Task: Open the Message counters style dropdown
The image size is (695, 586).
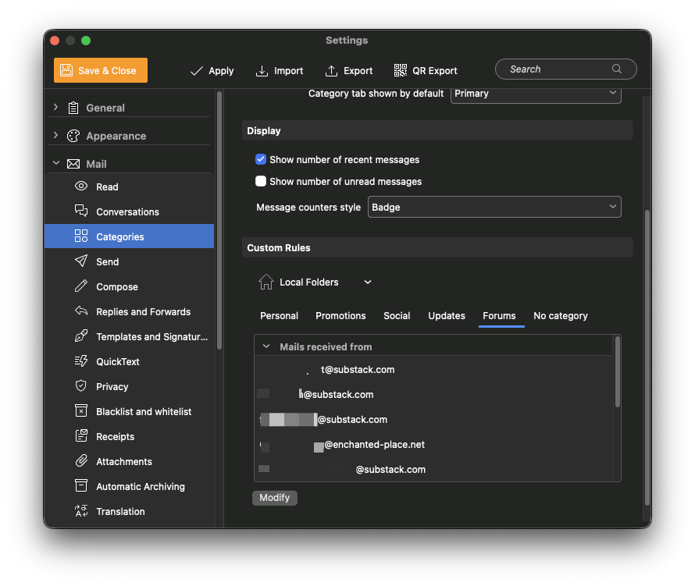Action: click(x=494, y=207)
